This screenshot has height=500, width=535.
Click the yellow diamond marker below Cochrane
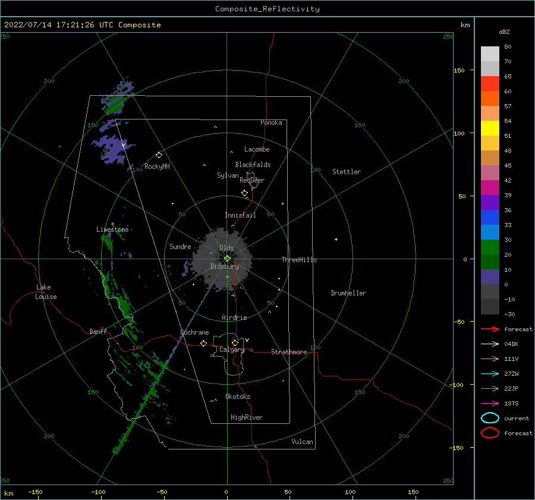(203, 343)
